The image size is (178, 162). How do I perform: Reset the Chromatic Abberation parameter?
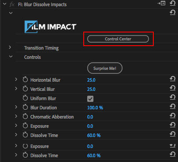pyautogui.click(x=173, y=116)
